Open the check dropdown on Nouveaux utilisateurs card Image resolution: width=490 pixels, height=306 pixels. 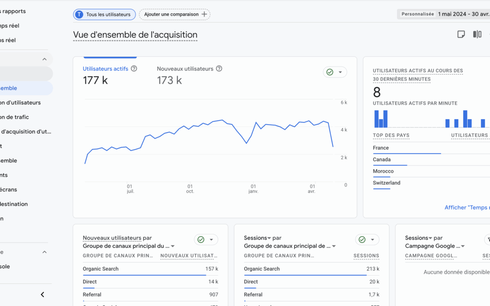click(211, 240)
